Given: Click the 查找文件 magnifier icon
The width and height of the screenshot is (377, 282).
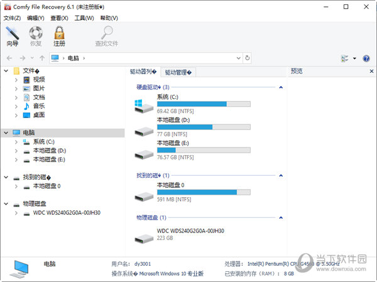Looking at the screenshot, I should tap(107, 33).
